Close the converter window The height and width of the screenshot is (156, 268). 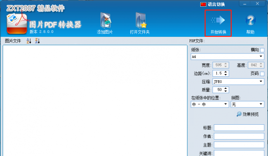point(257,4)
